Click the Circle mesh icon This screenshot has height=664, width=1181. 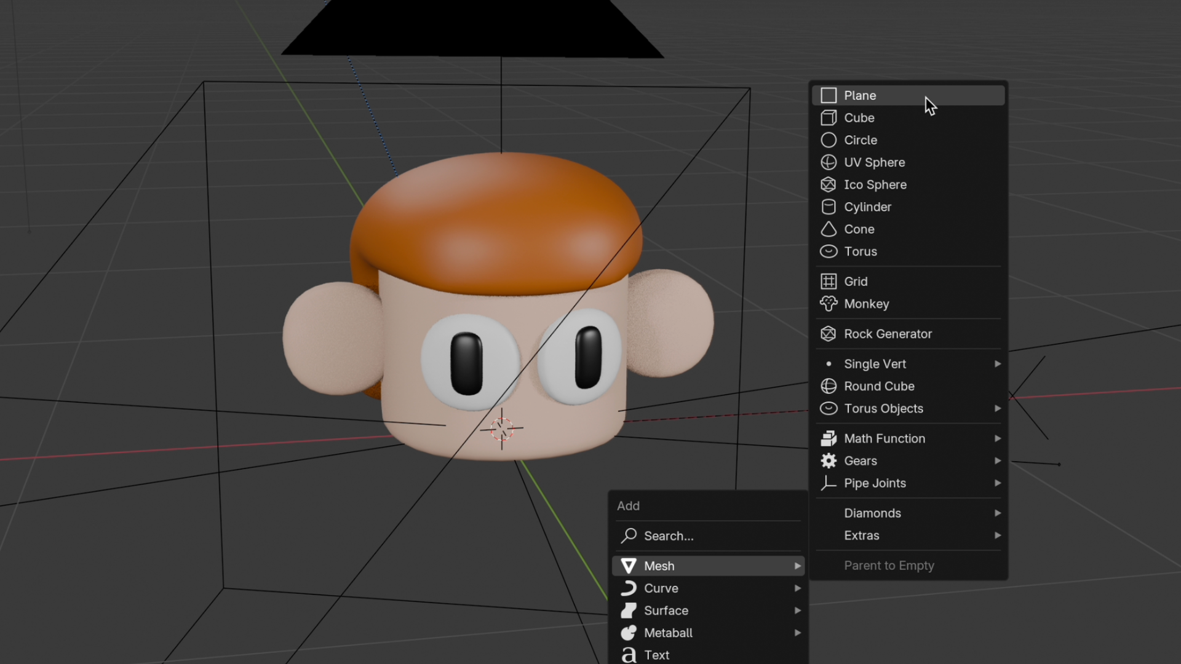coord(829,140)
